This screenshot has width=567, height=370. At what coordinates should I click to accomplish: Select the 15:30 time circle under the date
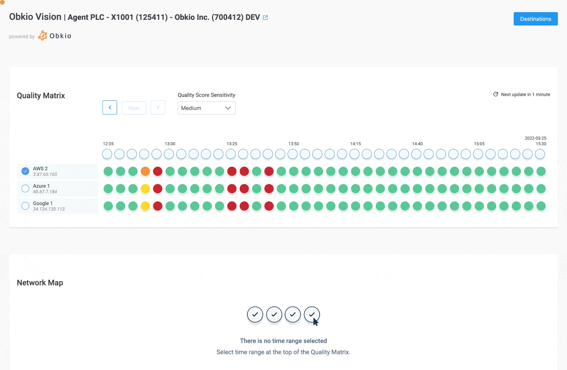tap(540, 154)
